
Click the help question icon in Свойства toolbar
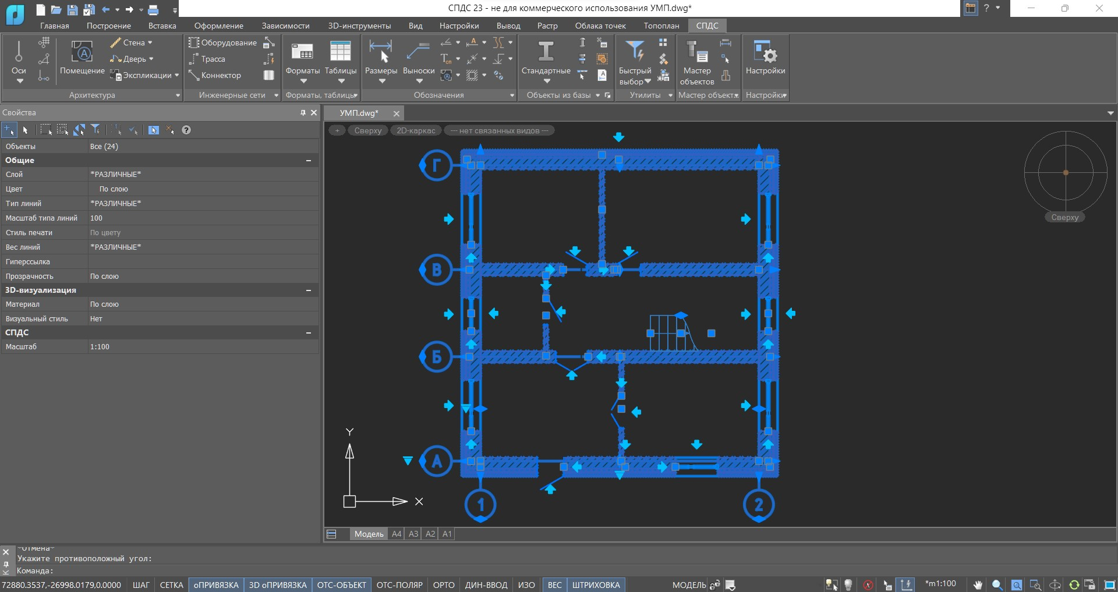click(186, 130)
